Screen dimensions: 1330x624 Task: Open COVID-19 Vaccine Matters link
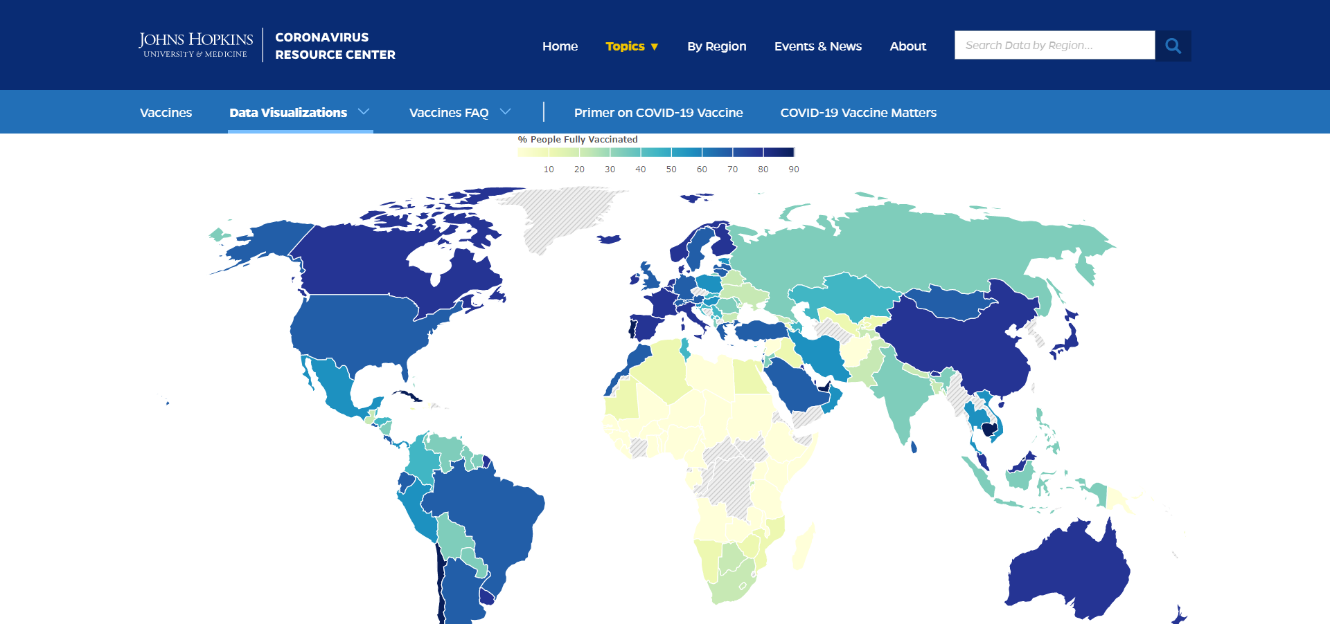click(858, 113)
